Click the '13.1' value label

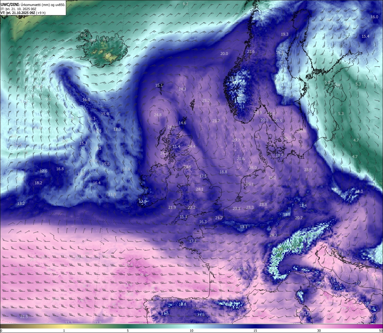click(244, 227)
